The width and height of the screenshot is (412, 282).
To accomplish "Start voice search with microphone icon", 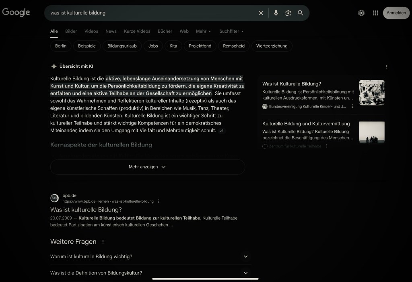I will point(276,13).
